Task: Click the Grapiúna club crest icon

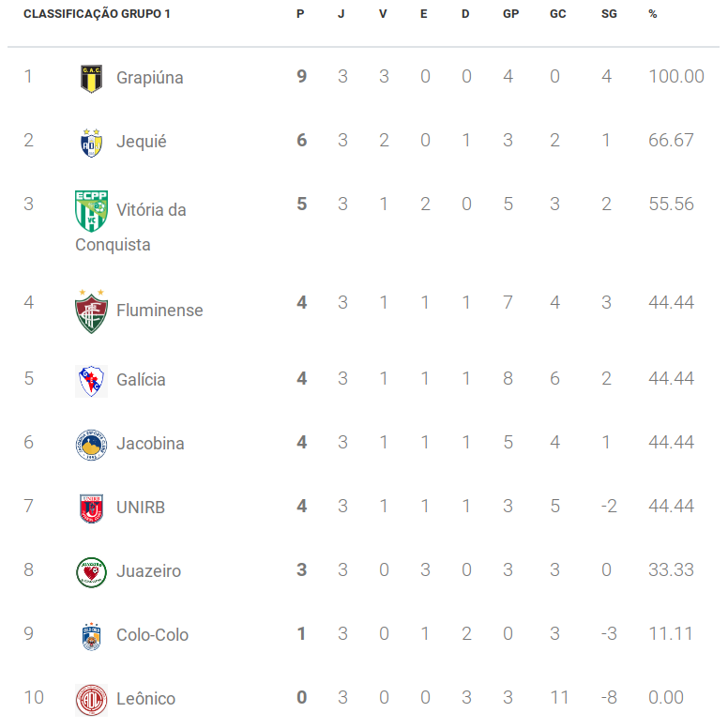Action: [x=91, y=79]
